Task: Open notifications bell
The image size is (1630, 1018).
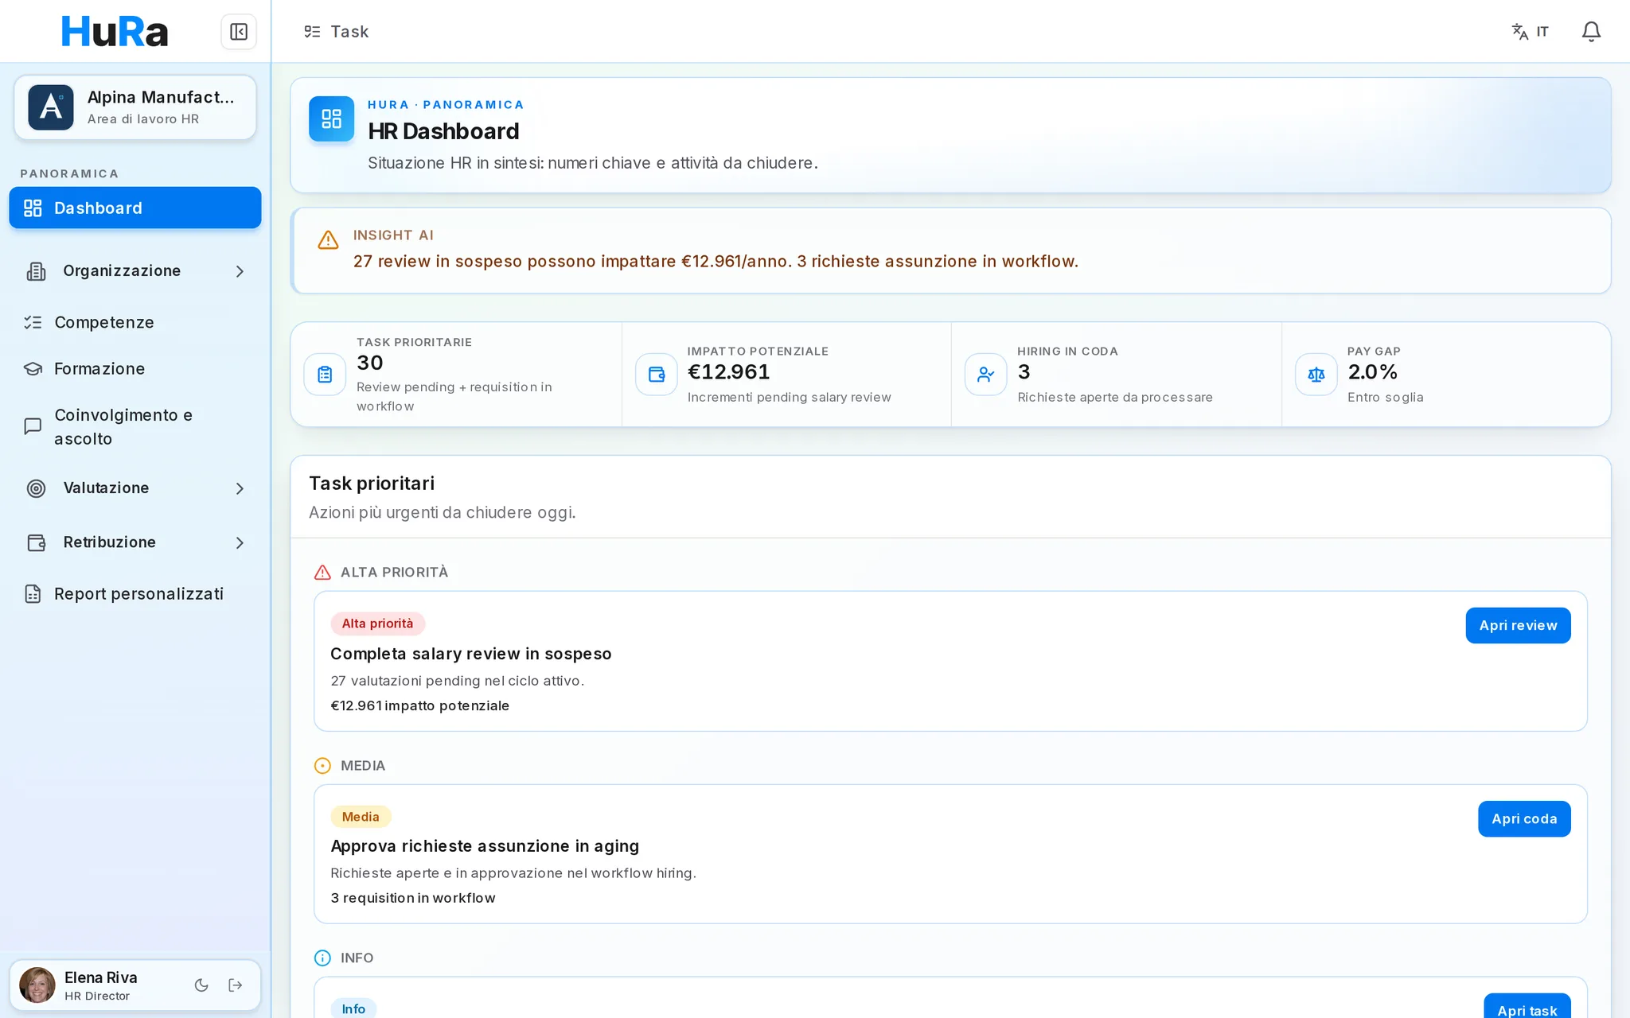Action: tap(1591, 32)
